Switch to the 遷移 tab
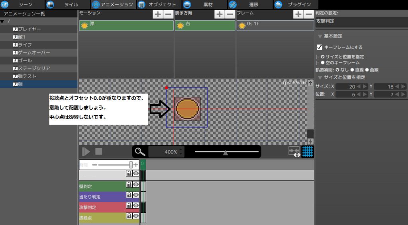Viewport: 408px width, 225px height. [250, 4]
